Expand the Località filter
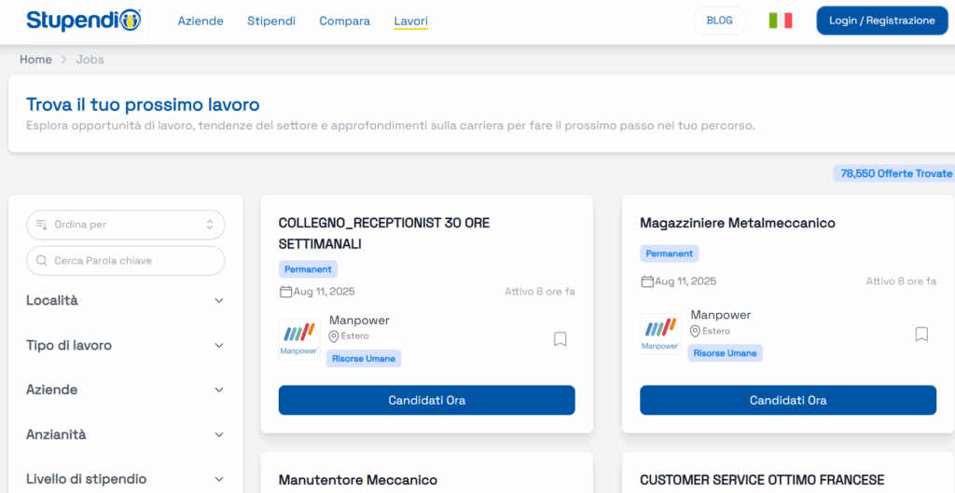Viewport: 955px width, 493px height. (x=126, y=301)
